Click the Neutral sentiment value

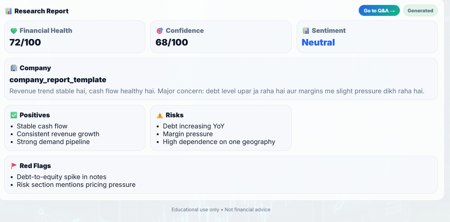tap(318, 43)
